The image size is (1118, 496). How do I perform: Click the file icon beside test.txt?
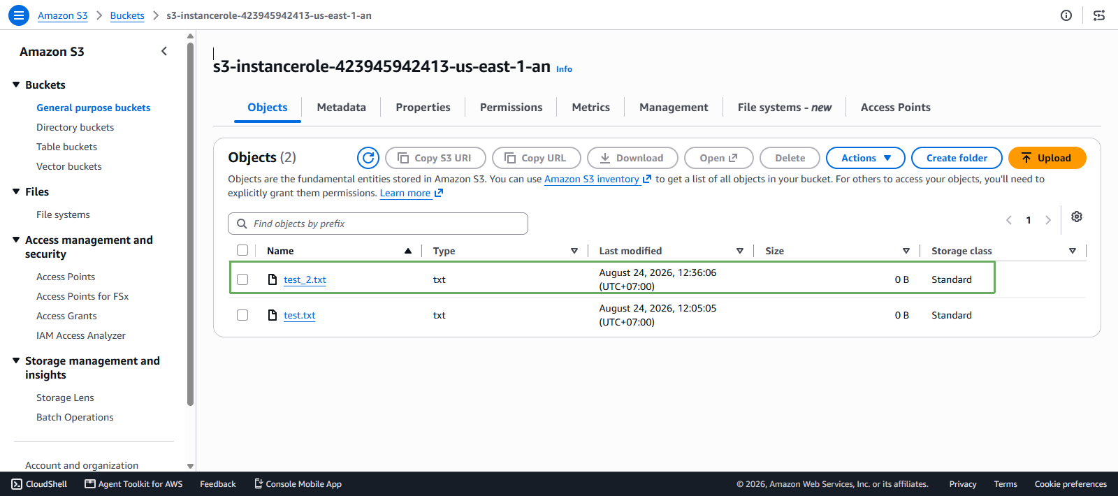[x=273, y=315]
